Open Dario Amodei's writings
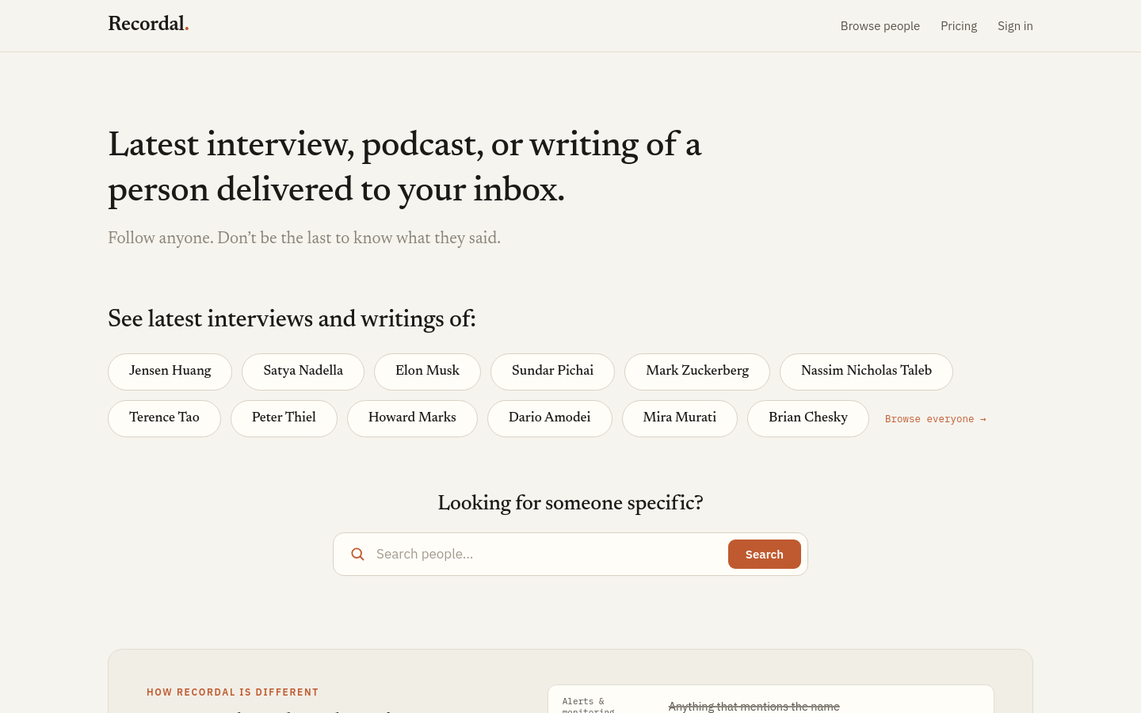The height and width of the screenshot is (713, 1141). click(x=550, y=418)
